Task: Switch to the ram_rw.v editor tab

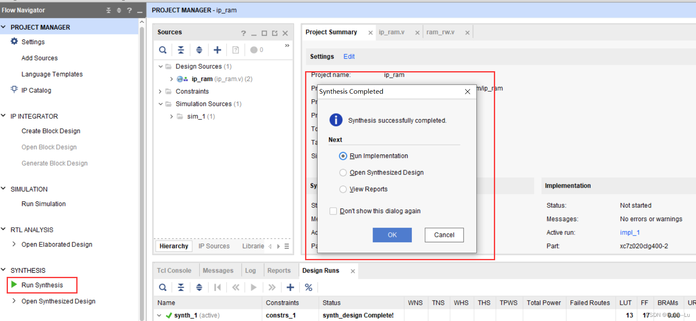Action: (x=441, y=32)
